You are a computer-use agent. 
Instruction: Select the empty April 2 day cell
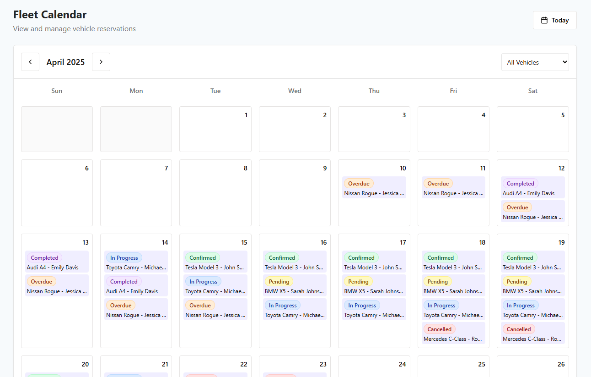click(295, 129)
